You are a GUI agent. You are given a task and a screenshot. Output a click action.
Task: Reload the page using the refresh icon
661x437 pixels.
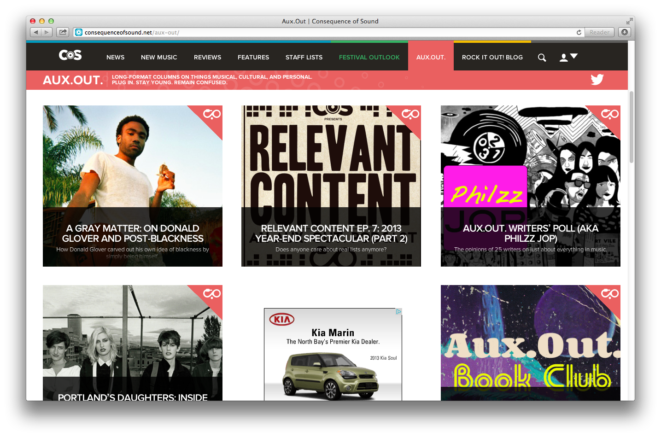[579, 32]
